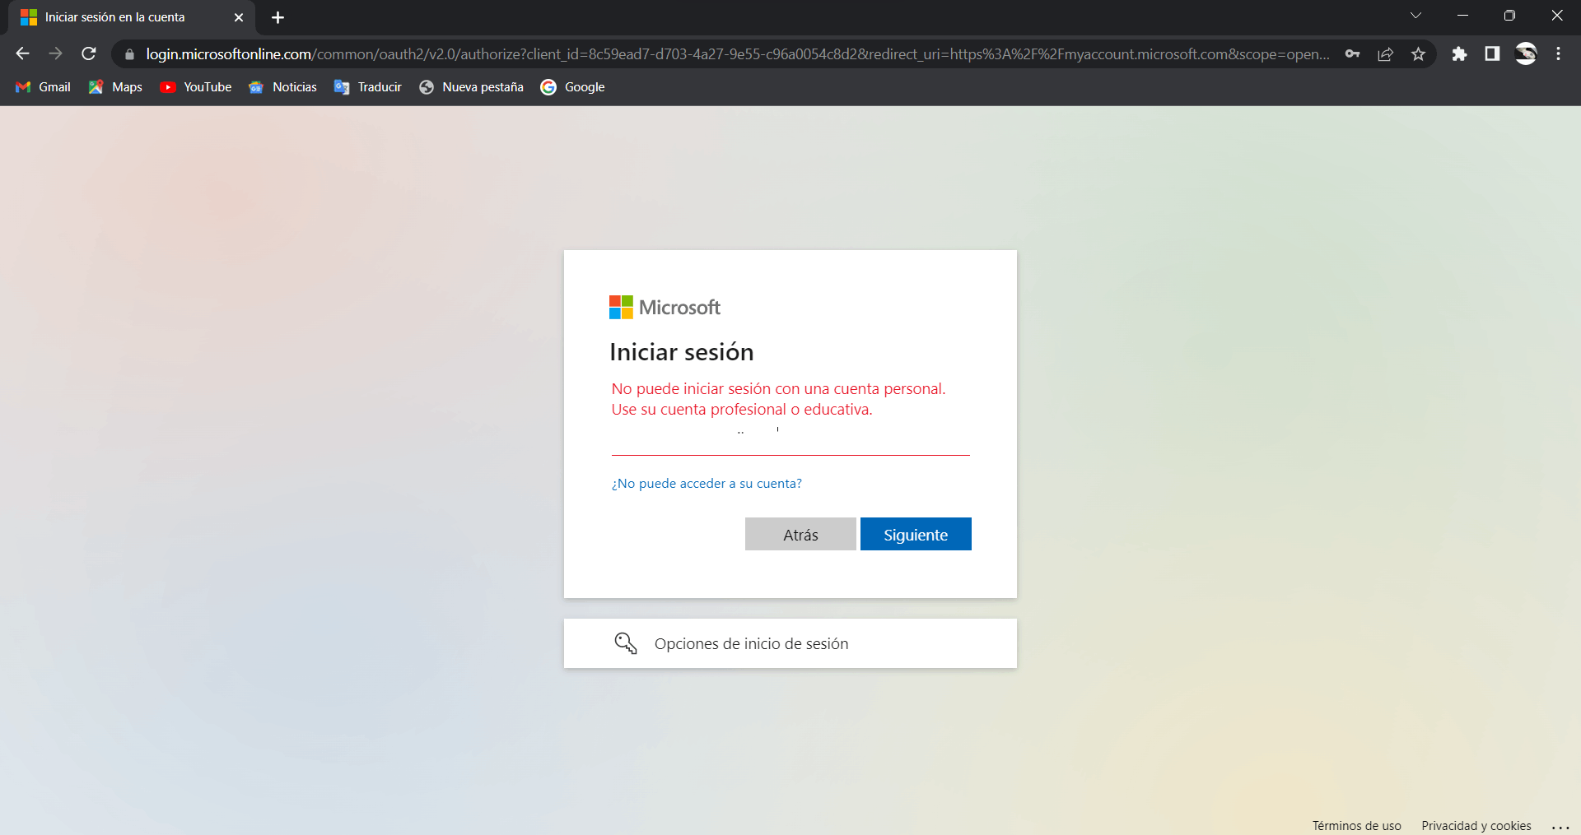
Task: Open the Extensions puzzle icon
Action: click(1459, 53)
